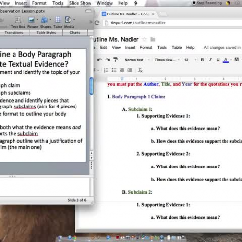The image size is (242, 242).
Task: Clear formatting in Google Docs
Action: 140,70
